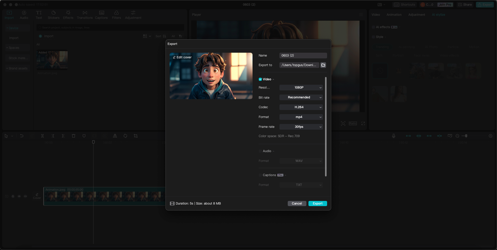
Task: Click the timeline Cover button
Action: (x=37, y=197)
